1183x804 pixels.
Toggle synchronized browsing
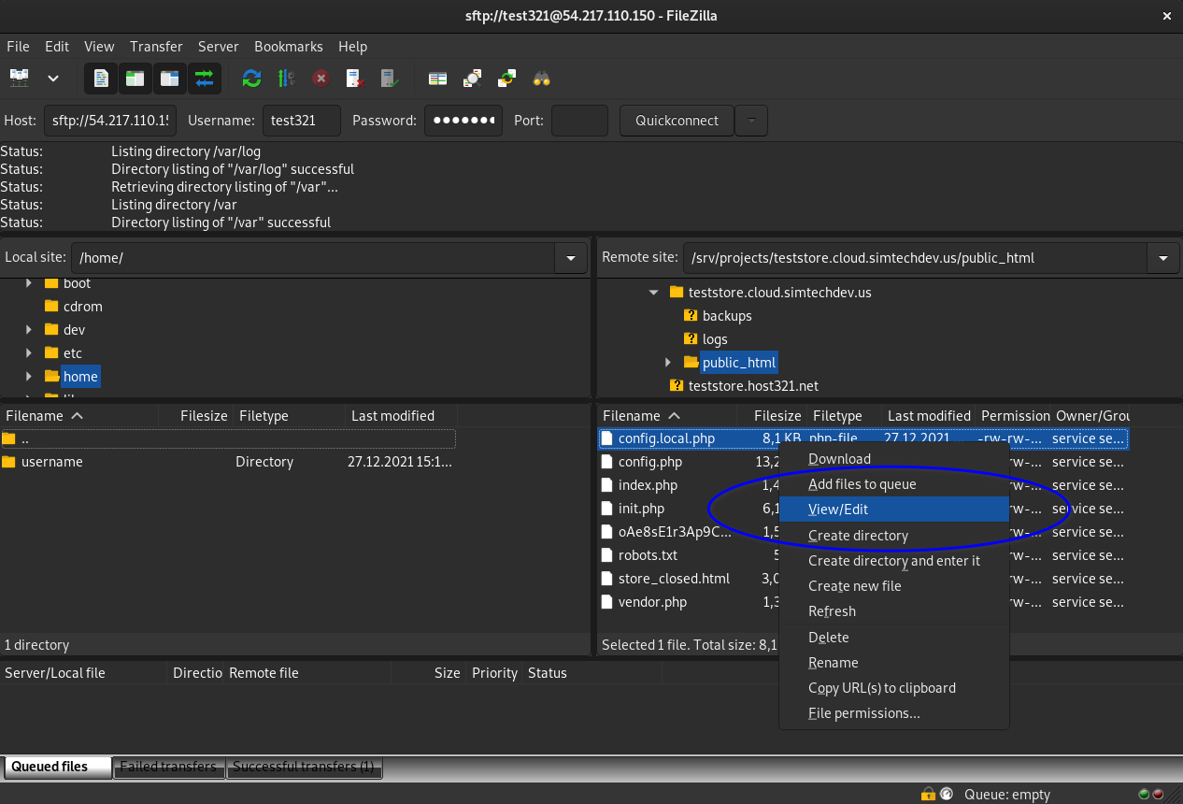point(506,79)
